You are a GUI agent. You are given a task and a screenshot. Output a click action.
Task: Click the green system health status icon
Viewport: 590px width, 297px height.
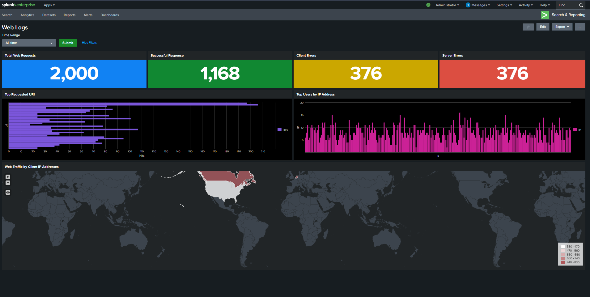tap(428, 5)
